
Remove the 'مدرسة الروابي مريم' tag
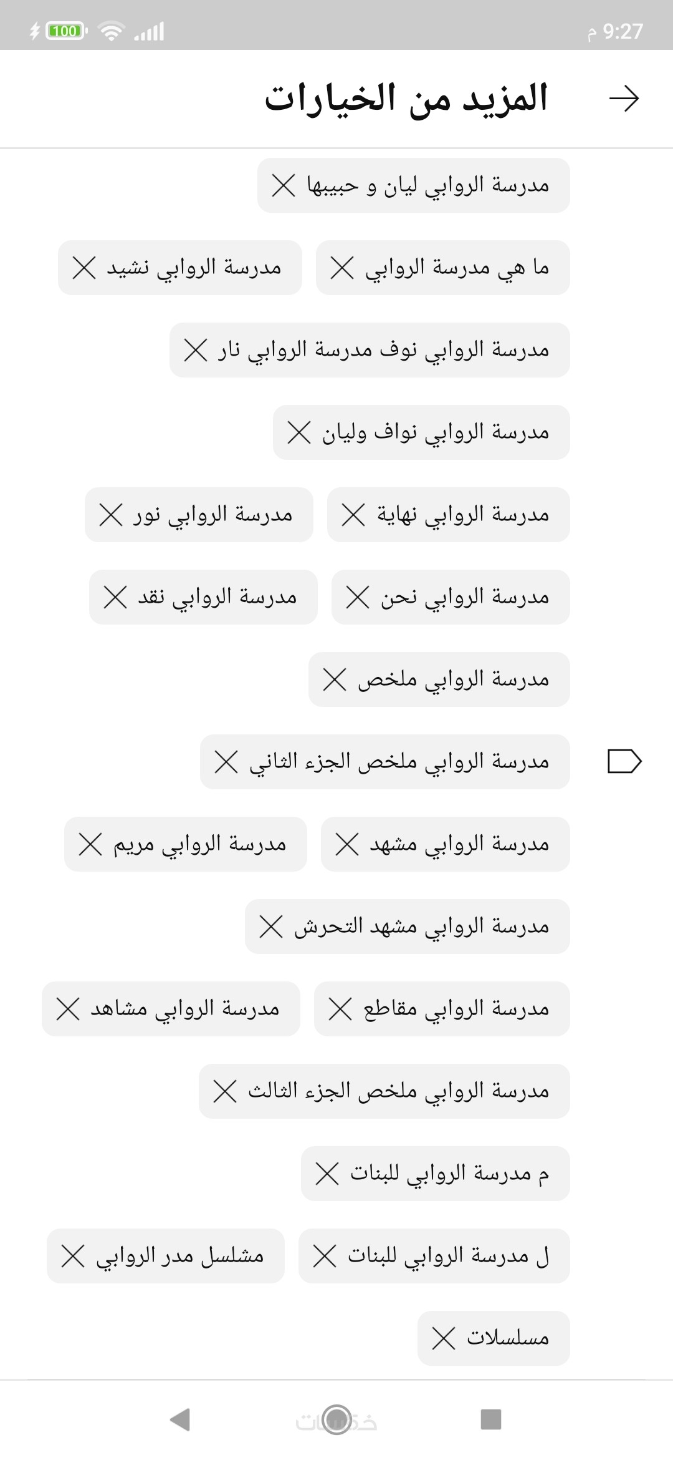click(x=90, y=844)
